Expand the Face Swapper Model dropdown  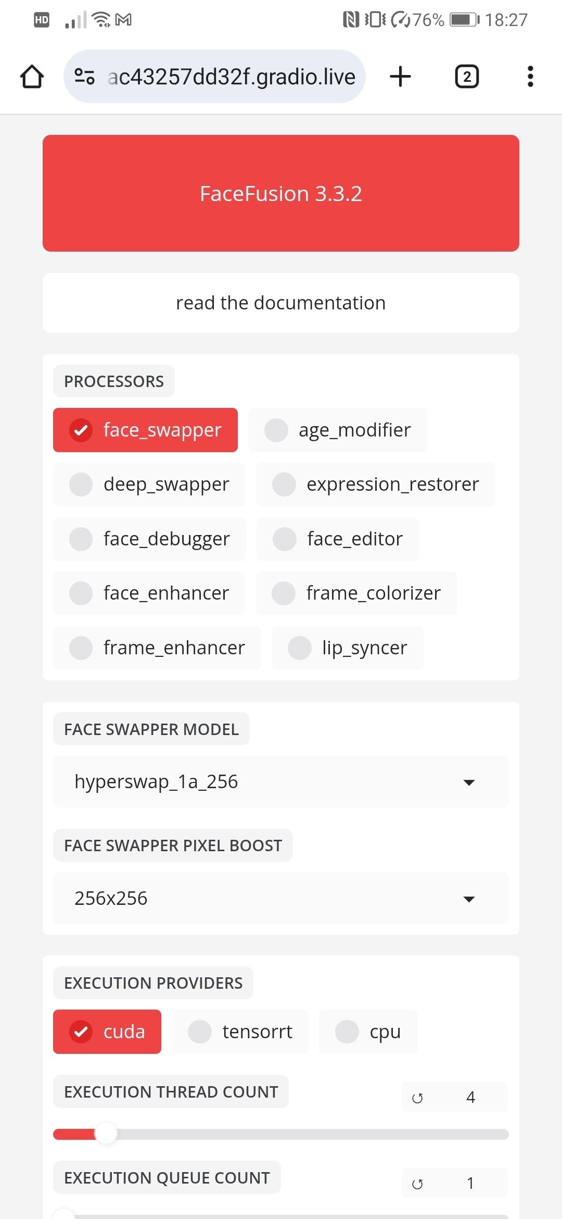point(281,781)
